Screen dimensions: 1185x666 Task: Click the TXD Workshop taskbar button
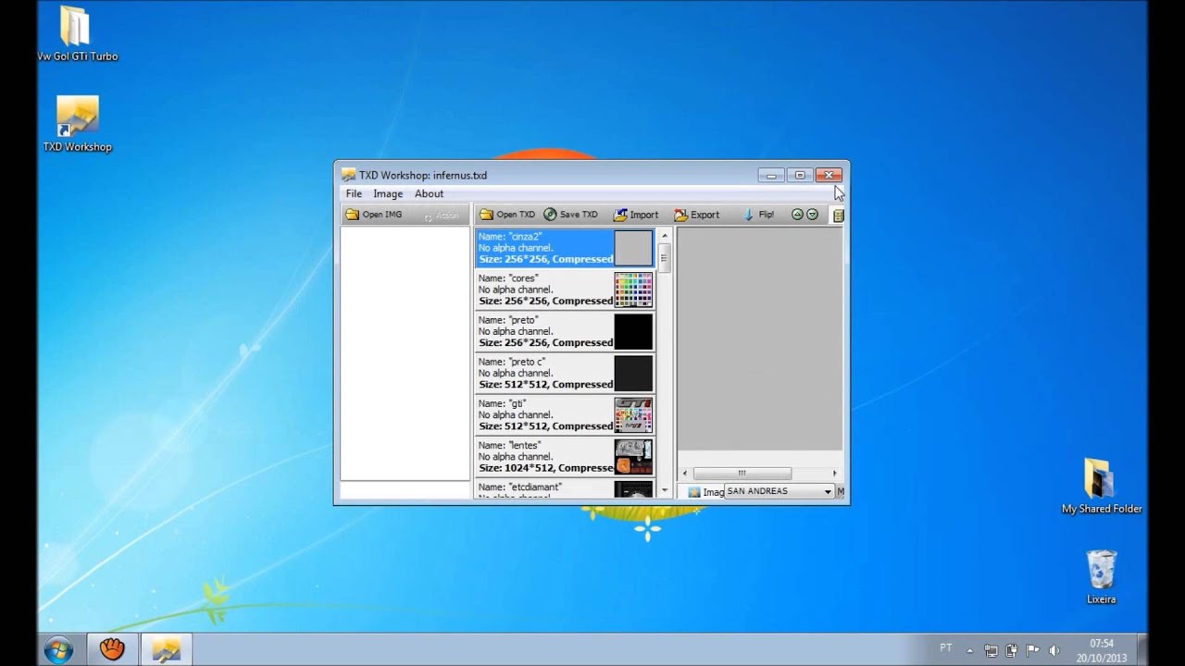[167, 649]
